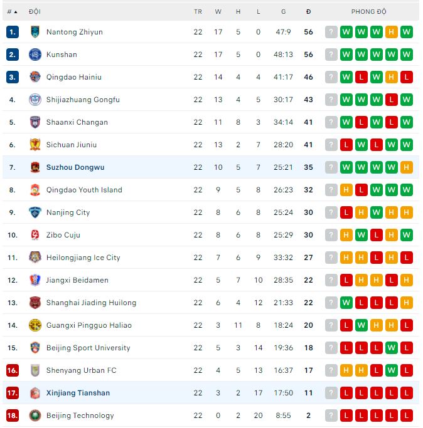
Task: Open the Shijiazhuang Gongfu team page
Action: pyautogui.click(x=83, y=100)
